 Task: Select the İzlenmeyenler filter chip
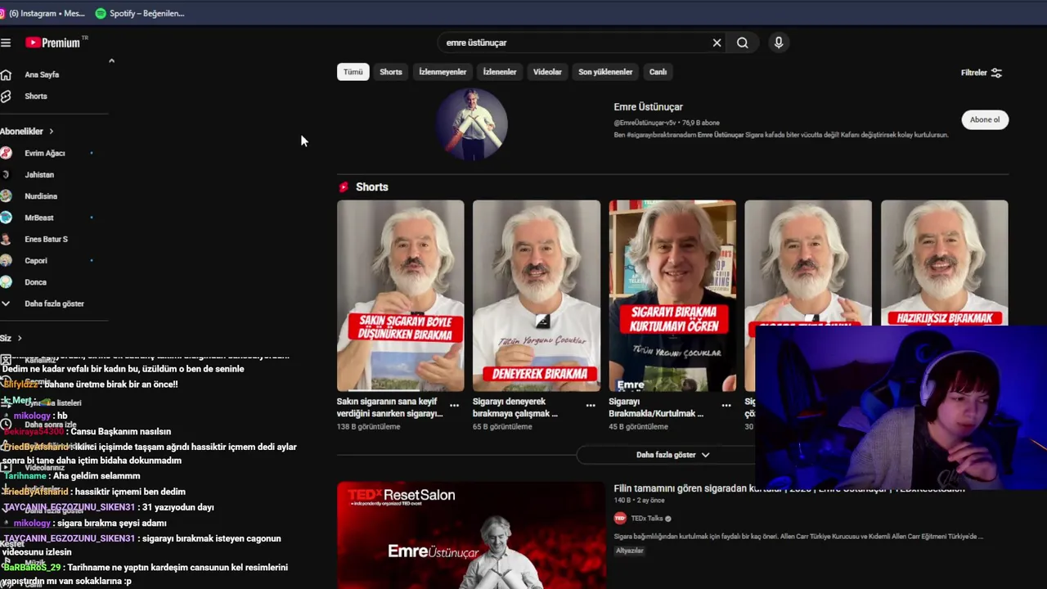443,72
